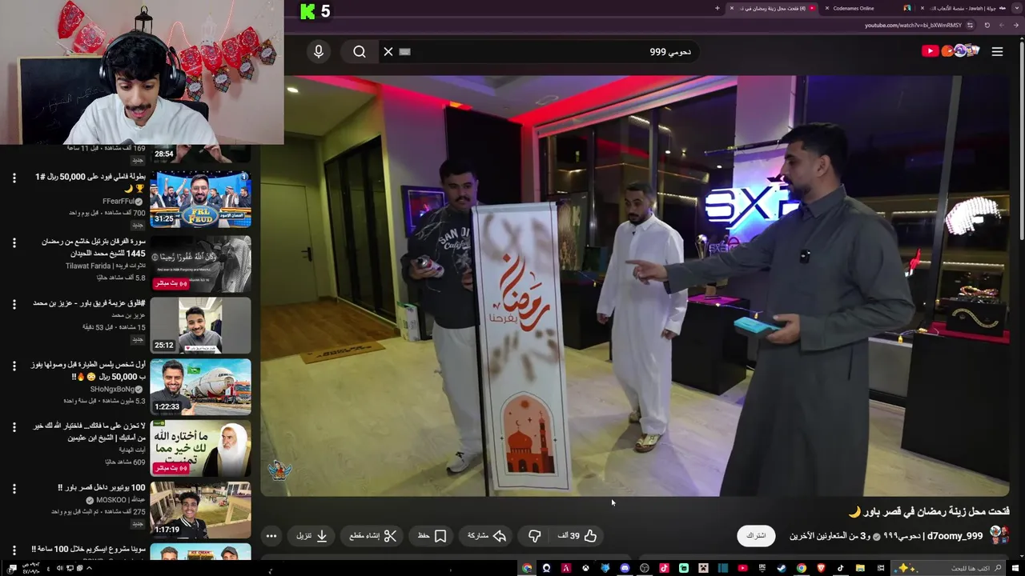The image size is (1025, 576).
Task: Click the site settings icon in the address bar
Action: point(970,25)
